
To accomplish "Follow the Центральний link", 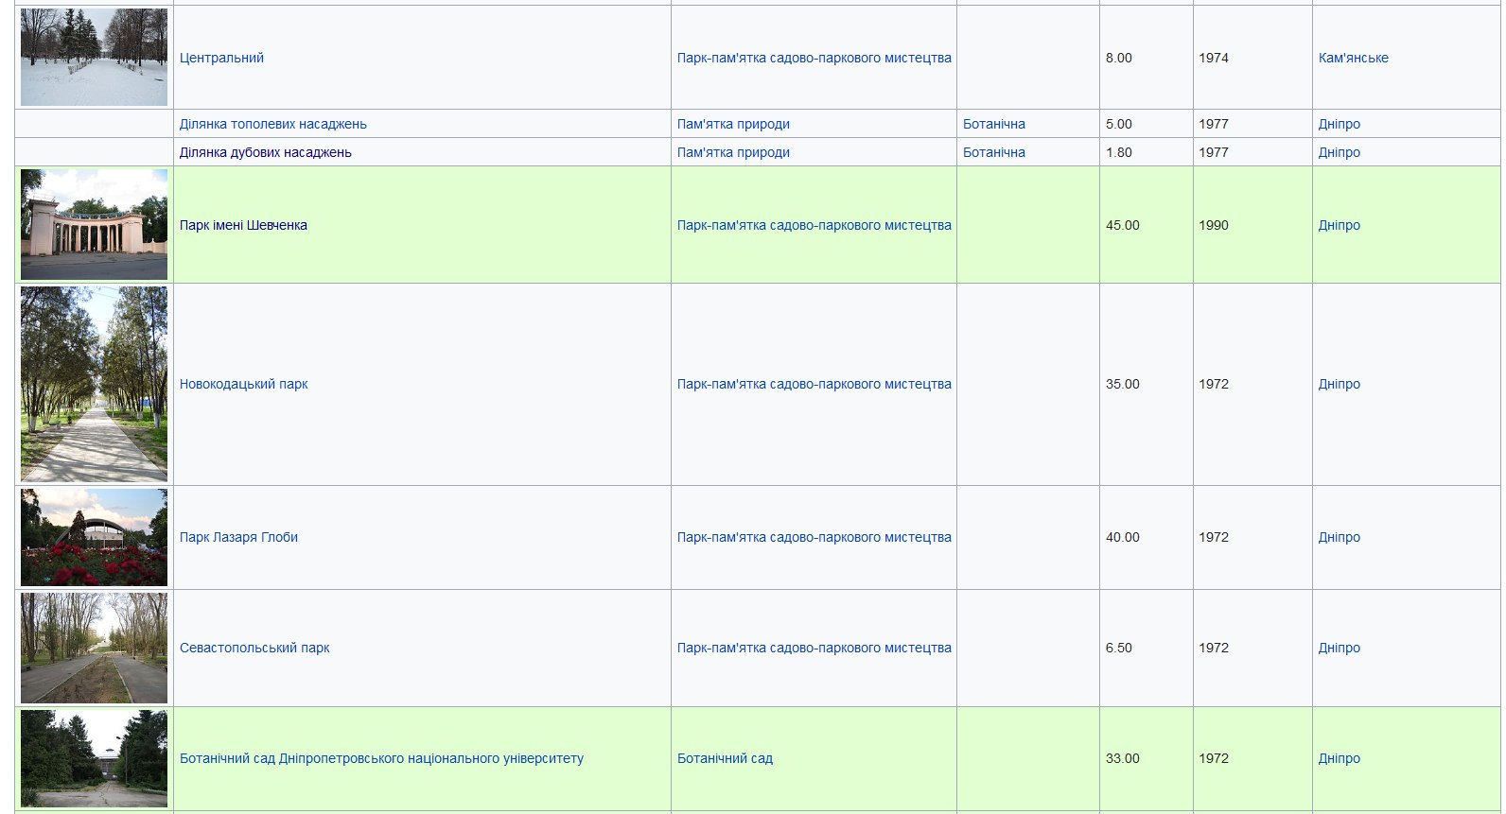I will coord(221,58).
